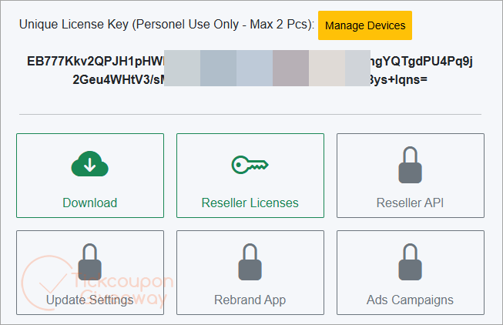Select the Download label text
503x325 pixels.
tap(90, 203)
